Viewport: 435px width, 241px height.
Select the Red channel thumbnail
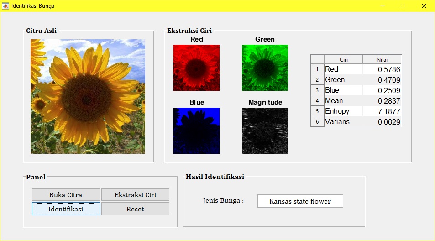[x=196, y=68]
